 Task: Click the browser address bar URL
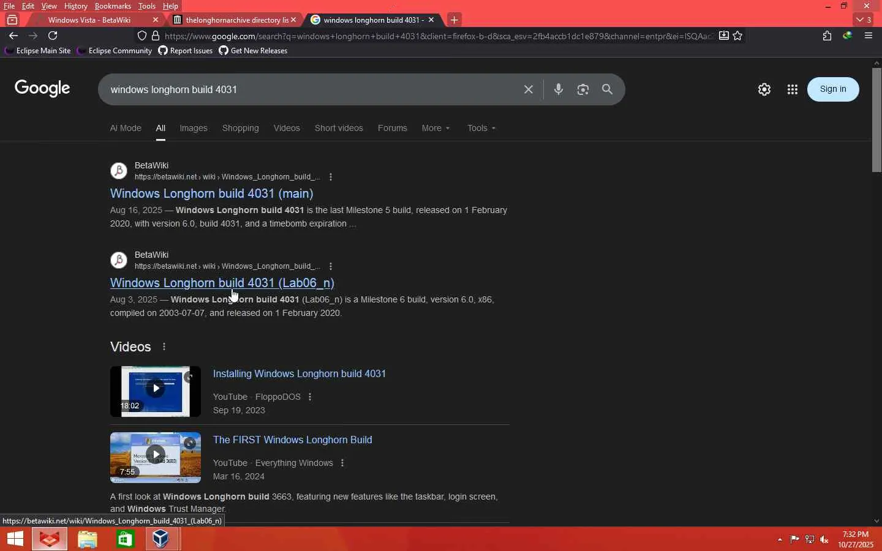439,36
